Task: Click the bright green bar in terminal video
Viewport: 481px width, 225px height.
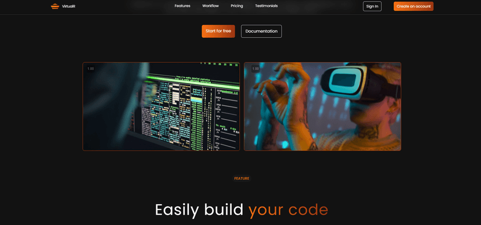Action: (193, 81)
